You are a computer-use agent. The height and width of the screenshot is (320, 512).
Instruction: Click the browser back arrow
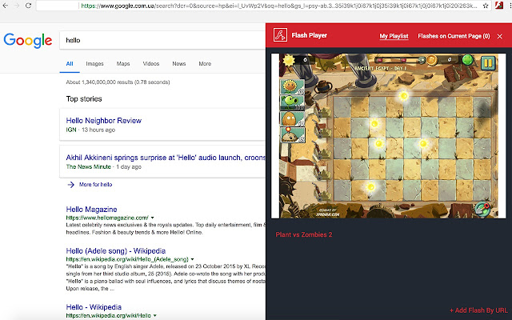pos(6,6)
